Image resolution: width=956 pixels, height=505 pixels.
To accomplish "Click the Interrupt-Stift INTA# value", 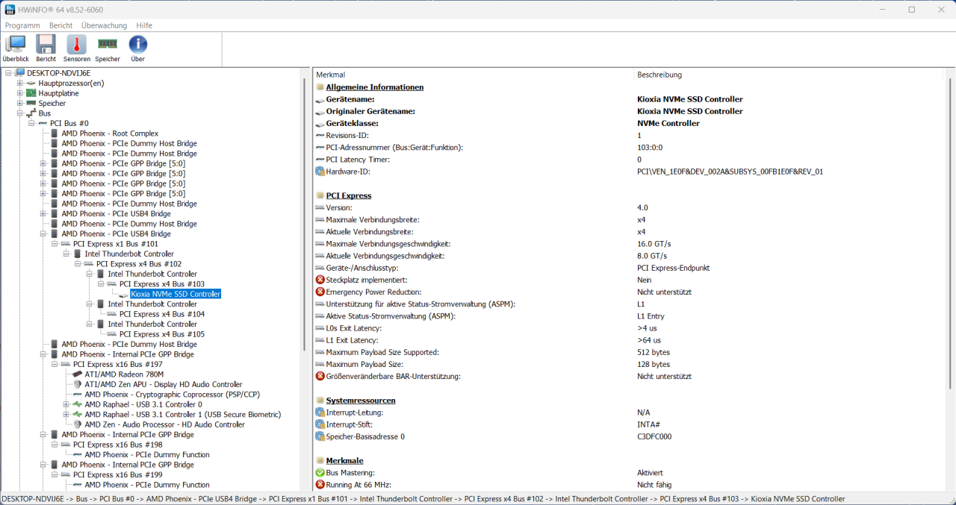I will 649,424.
